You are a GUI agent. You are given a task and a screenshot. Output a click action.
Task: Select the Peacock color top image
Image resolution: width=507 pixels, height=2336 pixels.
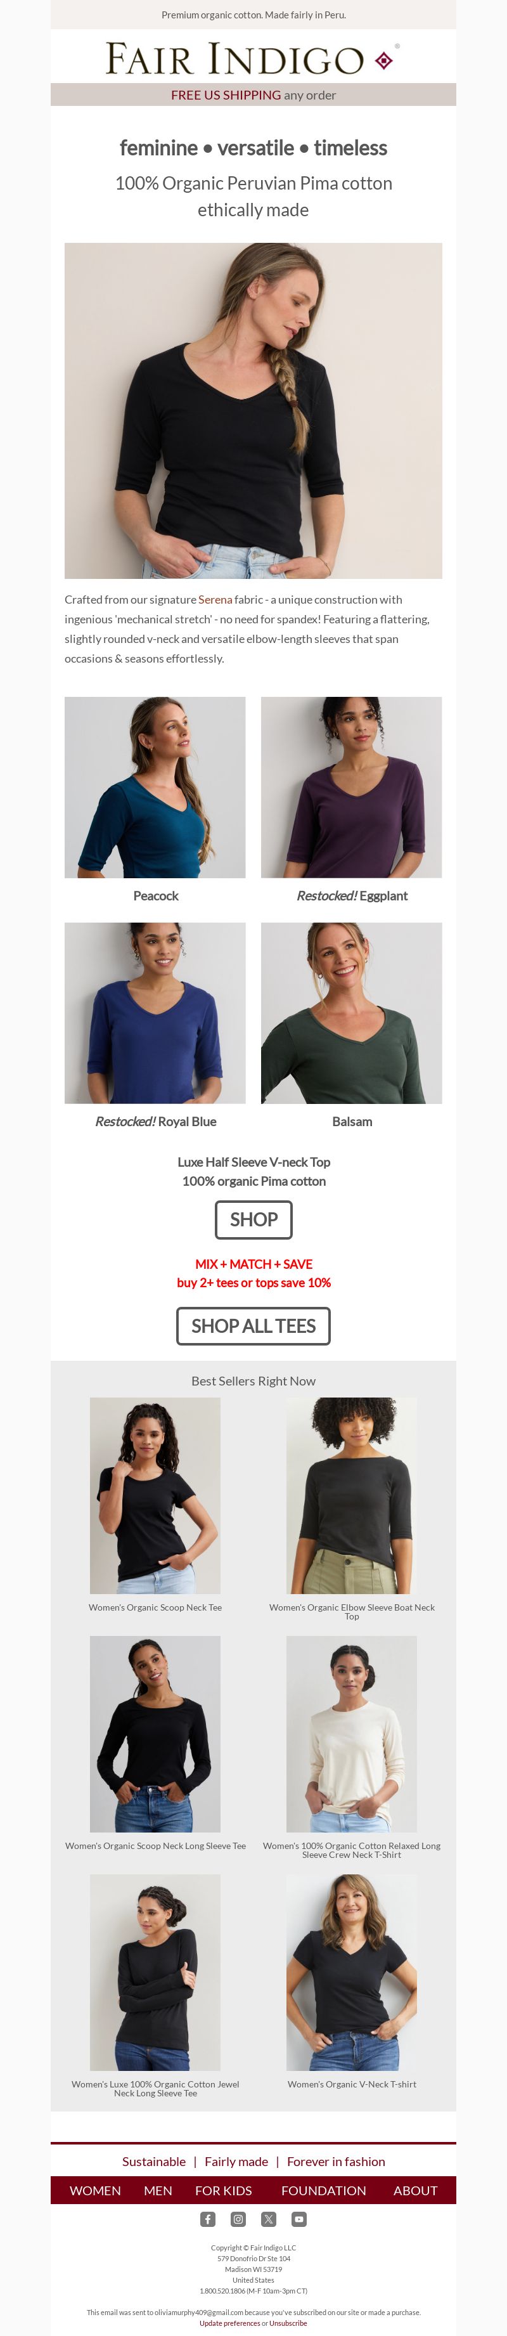point(155,787)
